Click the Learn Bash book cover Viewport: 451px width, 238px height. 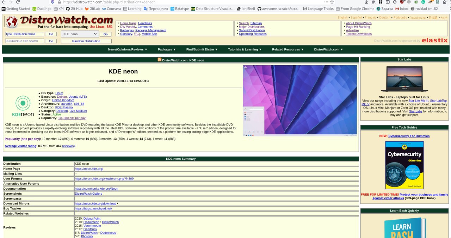pyautogui.click(x=405, y=228)
